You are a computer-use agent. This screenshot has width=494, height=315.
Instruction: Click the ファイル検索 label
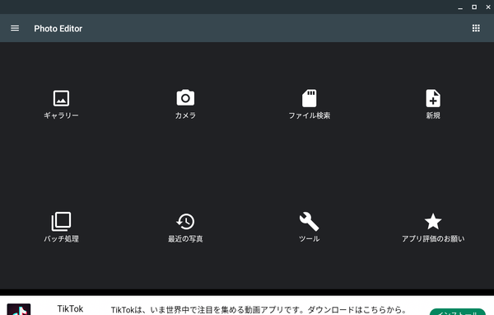[x=310, y=115]
